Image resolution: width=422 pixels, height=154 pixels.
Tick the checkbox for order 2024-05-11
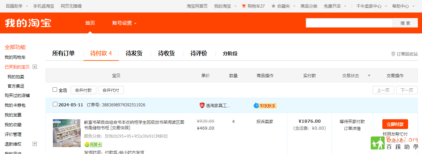(55, 104)
